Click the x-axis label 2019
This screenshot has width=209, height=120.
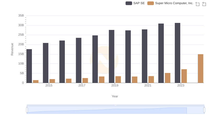coord(115,85)
